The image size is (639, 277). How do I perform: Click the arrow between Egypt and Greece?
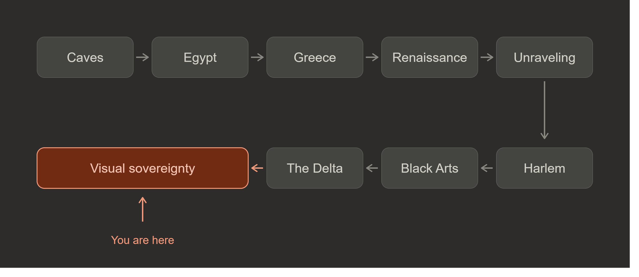(257, 57)
